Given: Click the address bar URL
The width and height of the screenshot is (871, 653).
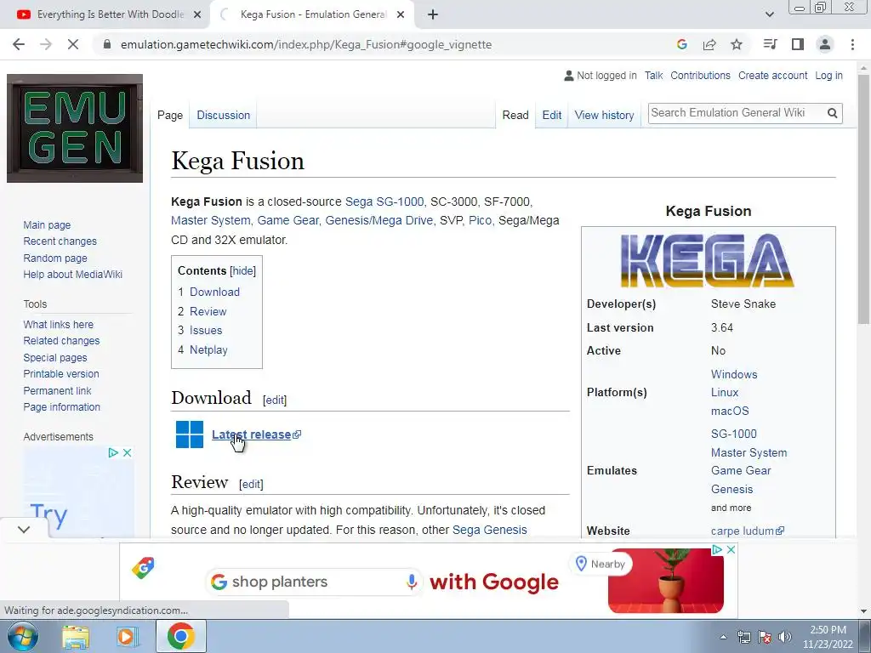Looking at the screenshot, I should [x=306, y=44].
